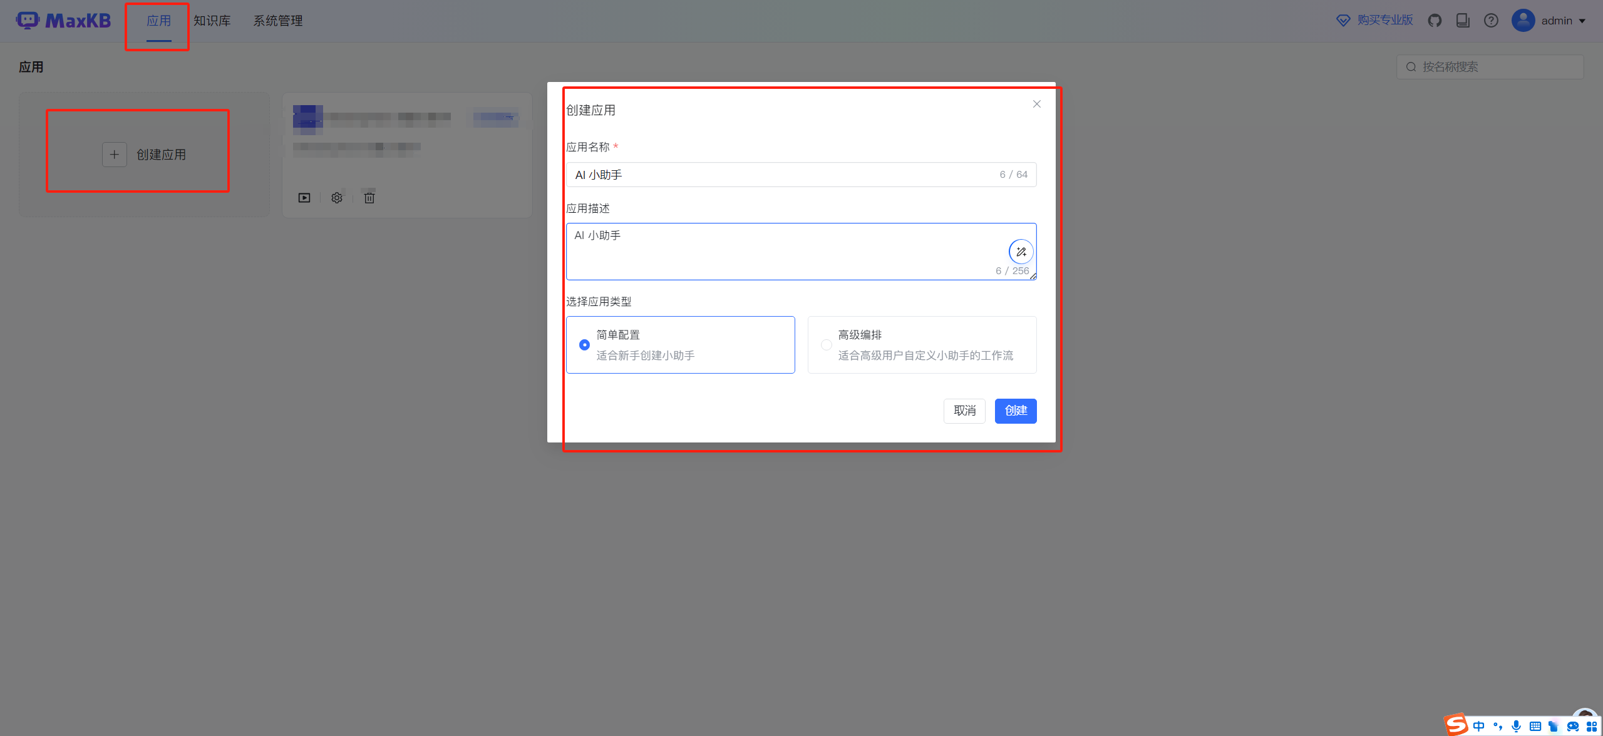
Task: Switch to the 知识库 tab
Action: [x=212, y=20]
